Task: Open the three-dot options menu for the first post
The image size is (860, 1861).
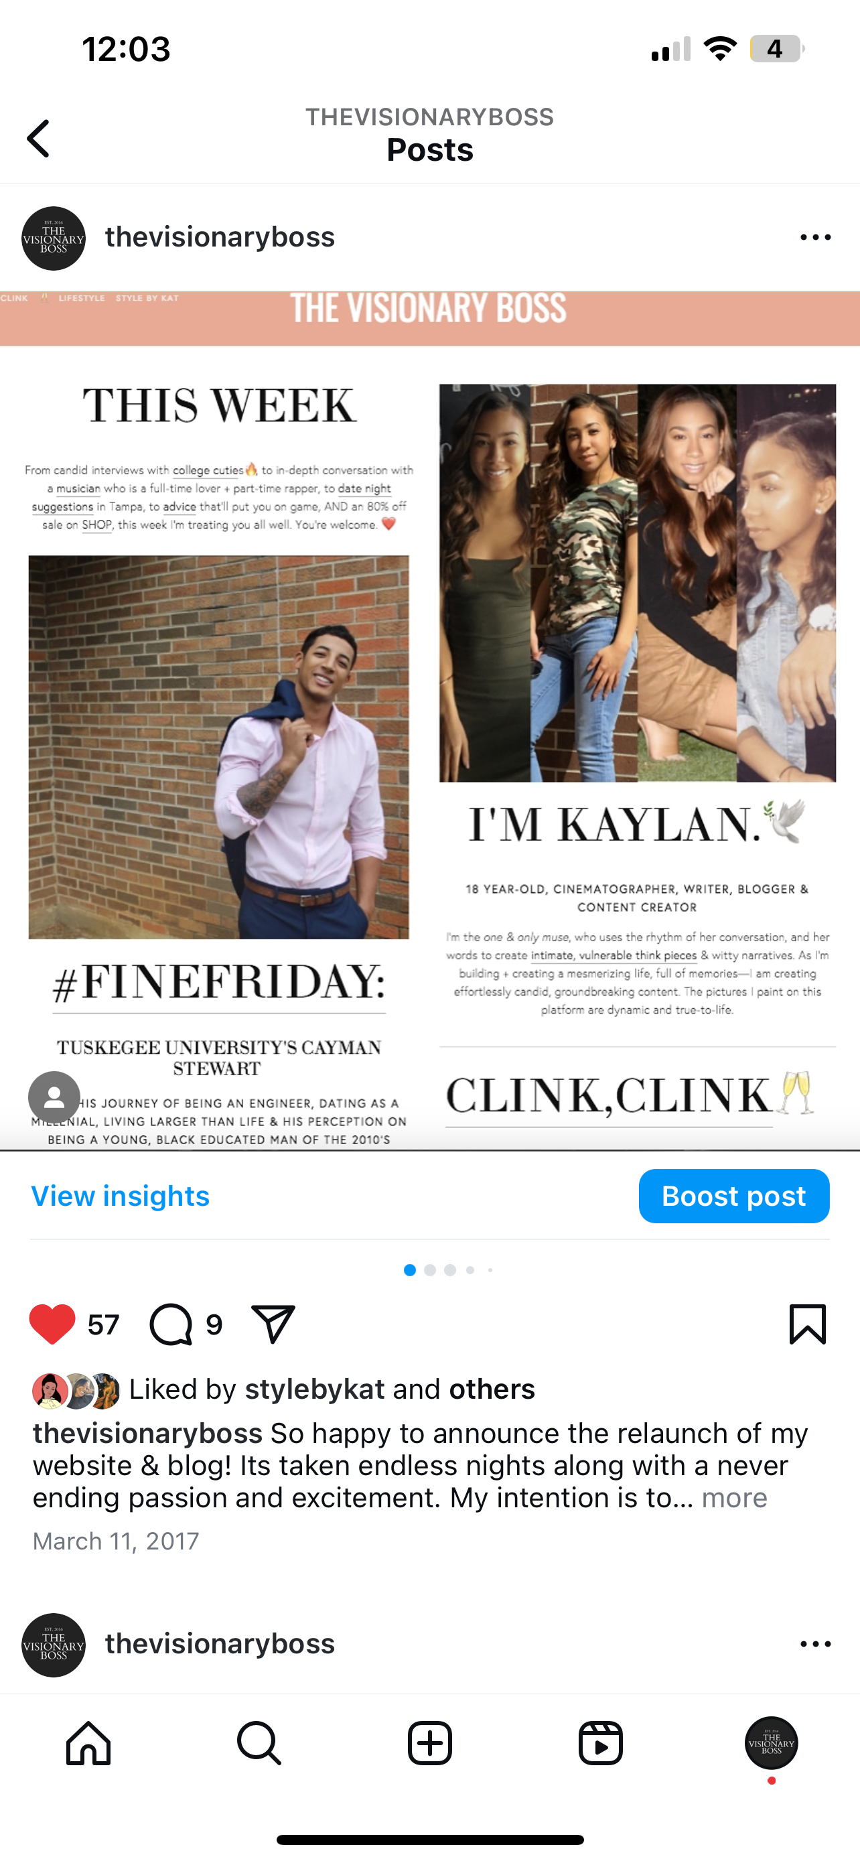Action: click(x=815, y=238)
